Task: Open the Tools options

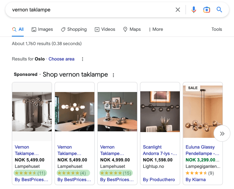Action: pos(217,29)
